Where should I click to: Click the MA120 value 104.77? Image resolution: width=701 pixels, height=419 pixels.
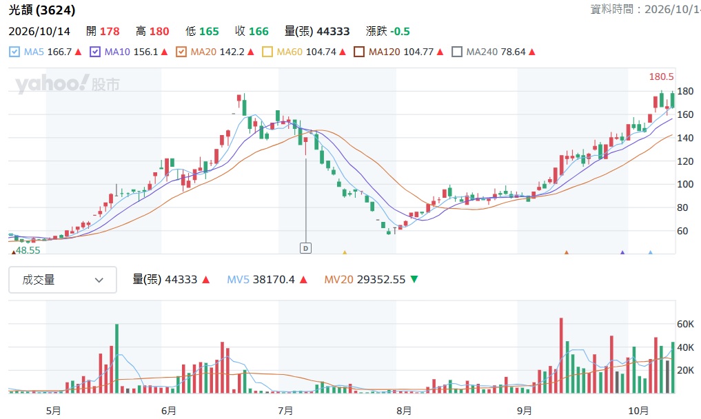tap(418, 52)
